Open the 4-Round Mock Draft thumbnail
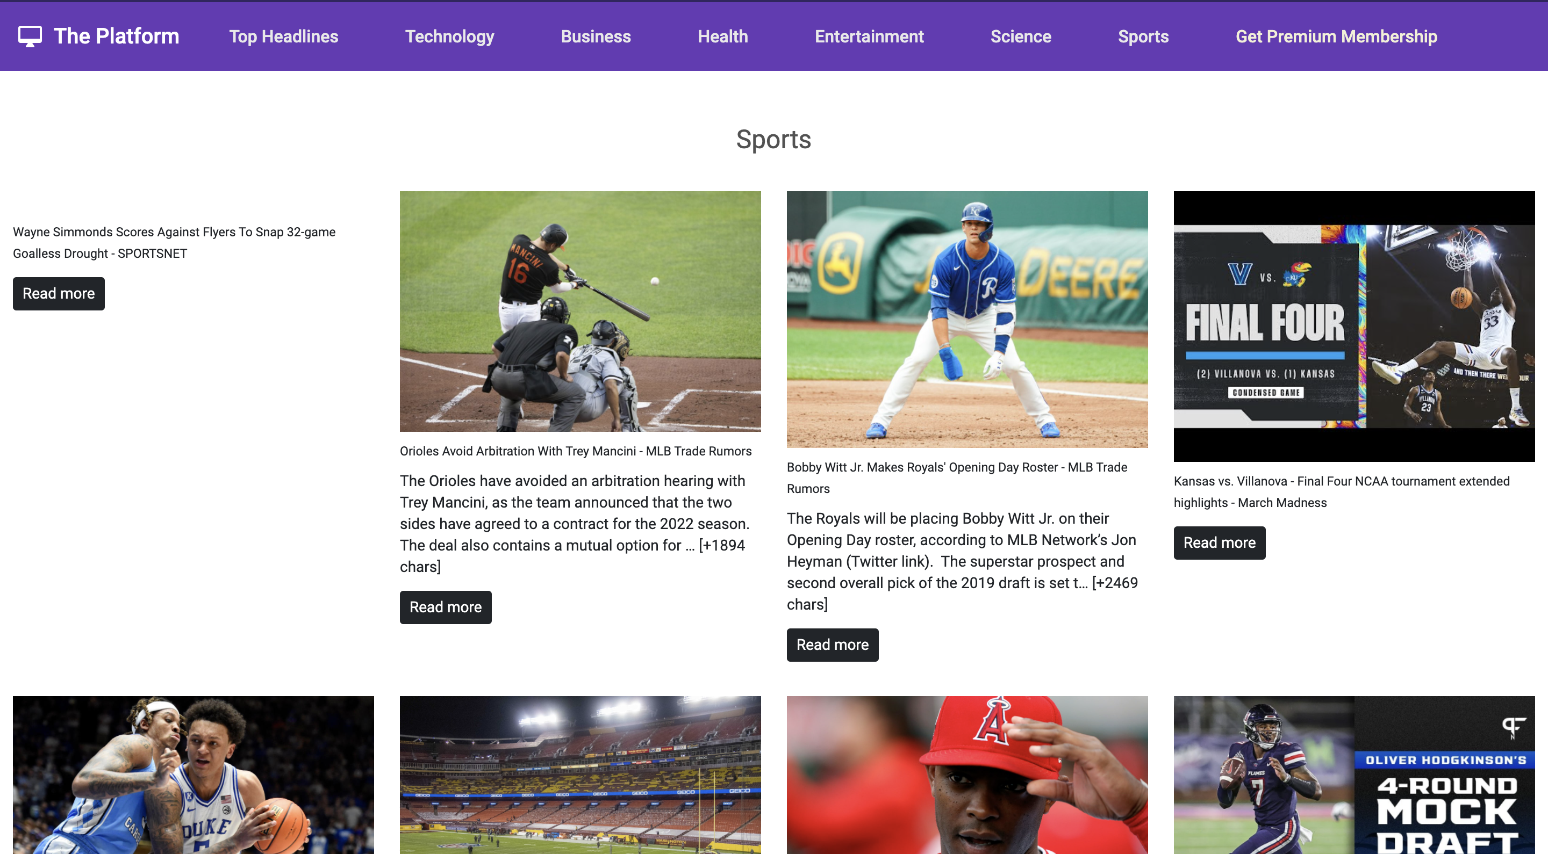1548x854 pixels. click(1354, 776)
